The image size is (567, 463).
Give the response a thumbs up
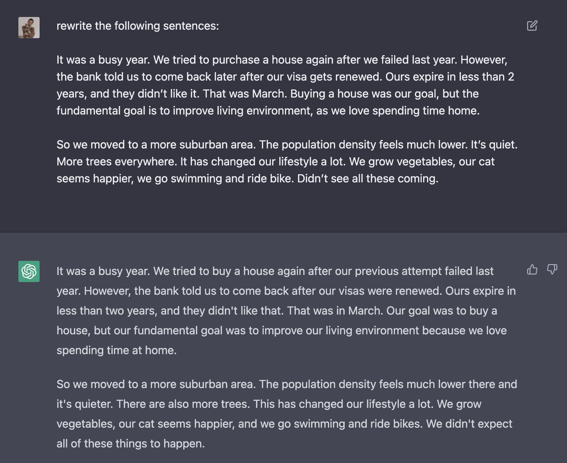tap(532, 269)
